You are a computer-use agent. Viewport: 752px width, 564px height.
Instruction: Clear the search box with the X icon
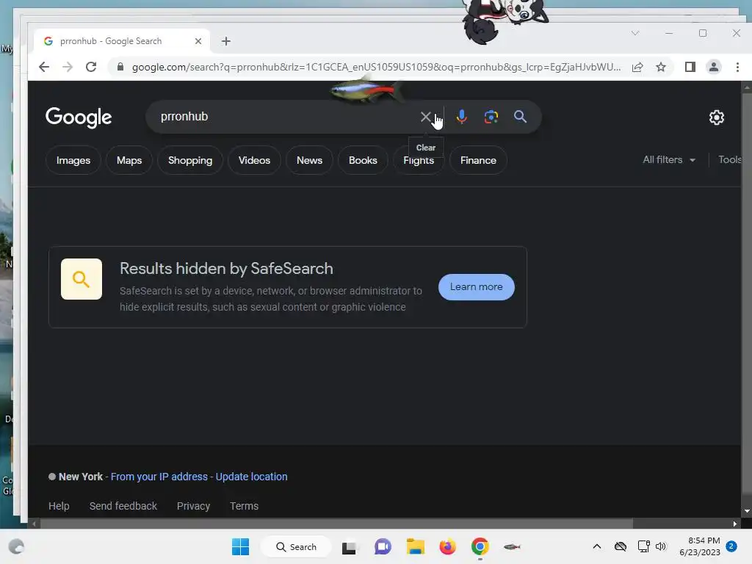click(425, 117)
